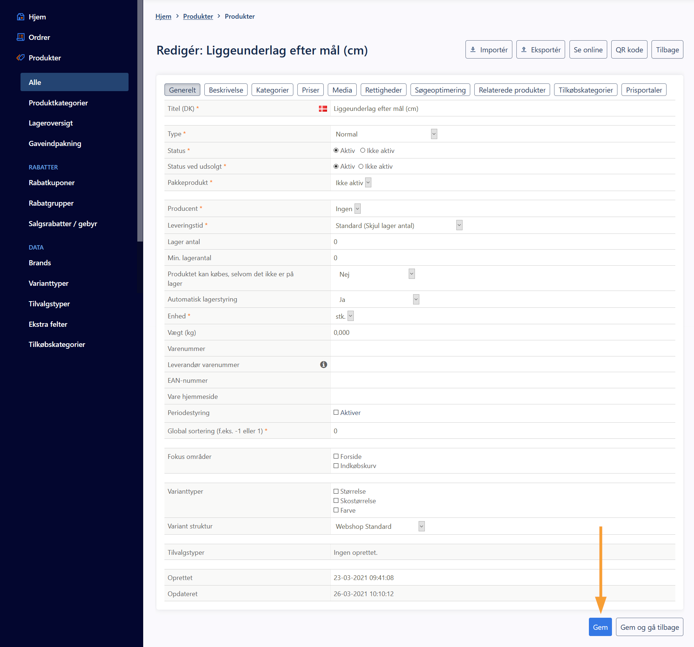
Task: Click the Hjem house icon in sidebar
Action: click(x=21, y=17)
